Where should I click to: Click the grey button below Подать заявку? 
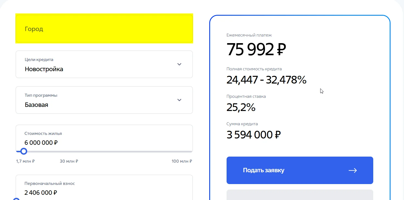pos(300,195)
